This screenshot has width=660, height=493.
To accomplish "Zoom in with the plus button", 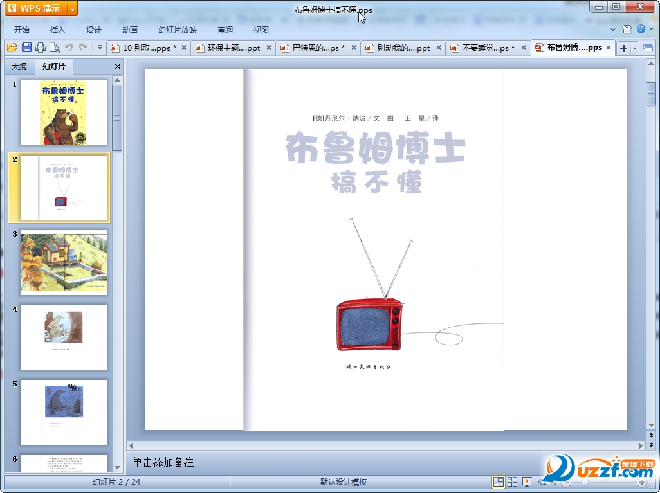I will coord(641,482).
